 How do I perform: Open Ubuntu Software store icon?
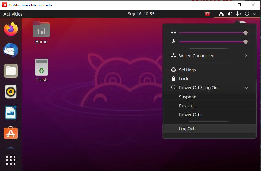(11, 133)
